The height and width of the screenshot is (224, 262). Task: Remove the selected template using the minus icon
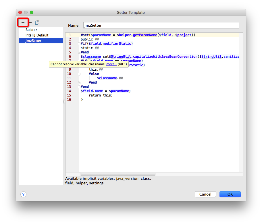[30, 22]
